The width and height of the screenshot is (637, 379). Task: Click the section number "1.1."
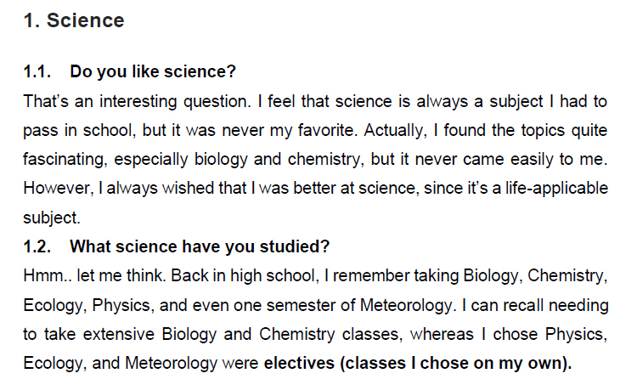click(37, 71)
